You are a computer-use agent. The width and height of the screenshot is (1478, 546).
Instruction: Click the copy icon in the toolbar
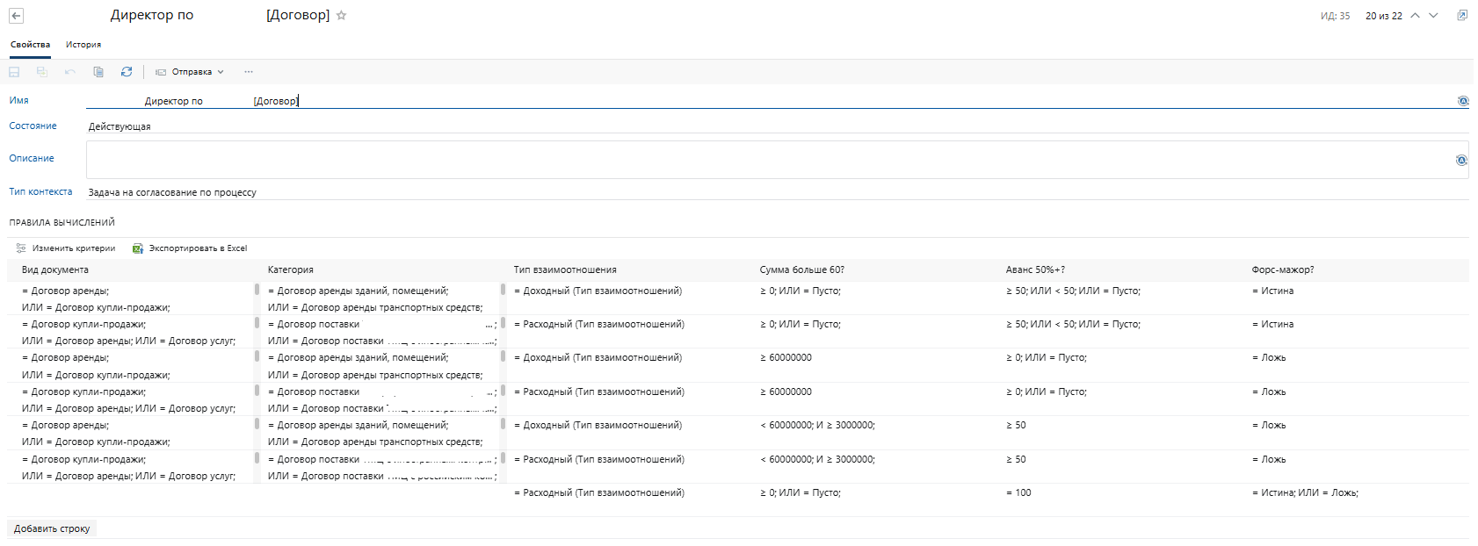[98, 72]
